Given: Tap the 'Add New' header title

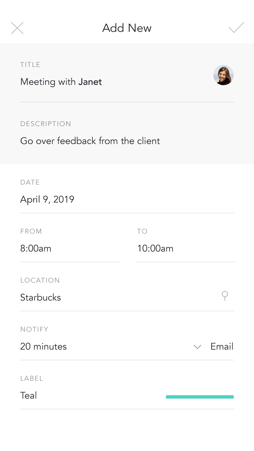Looking at the screenshot, I should click(127, 28).
